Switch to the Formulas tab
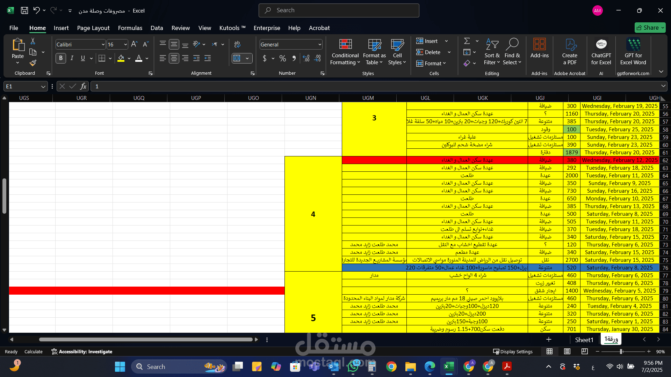 click(130, 28)
